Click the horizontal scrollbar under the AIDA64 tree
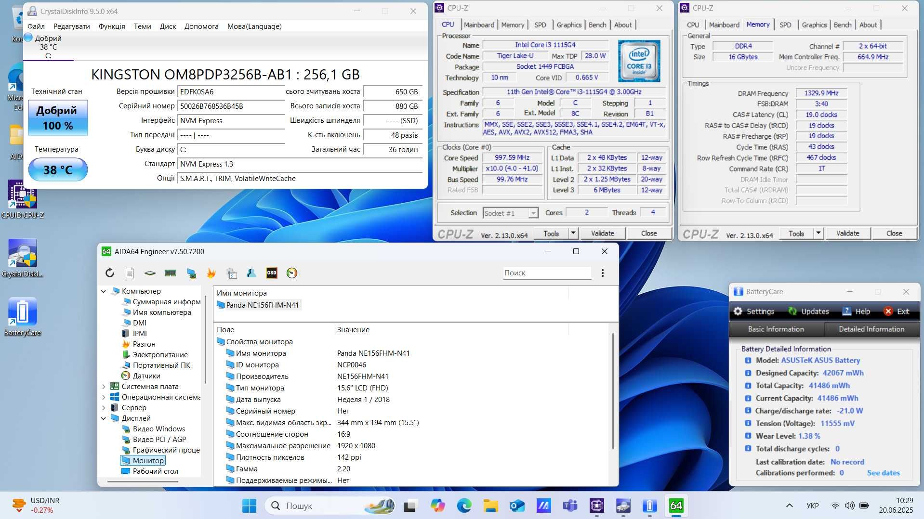This screenshot has height=519, width=924. 143,481
